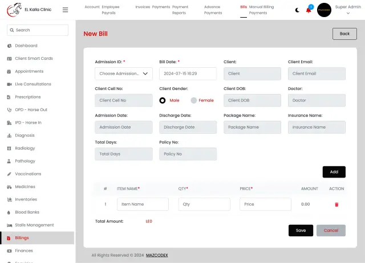
Task: Click the Inventories icon
Action: tap(9, 200)
